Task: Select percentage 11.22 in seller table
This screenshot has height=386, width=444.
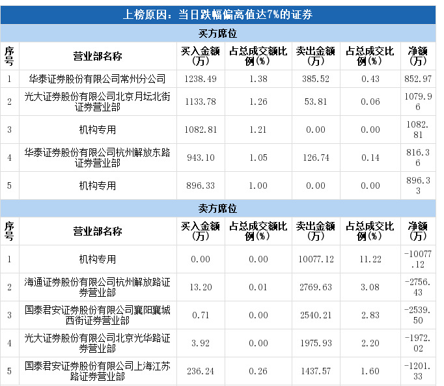Action: point(370,259)
